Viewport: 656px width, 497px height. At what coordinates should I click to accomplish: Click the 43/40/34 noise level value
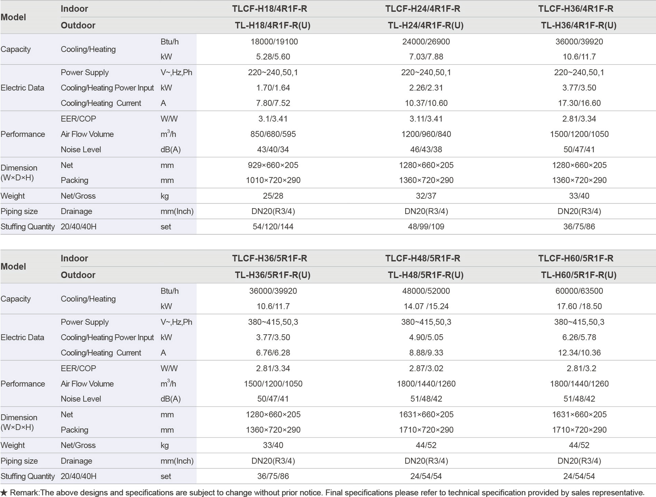pyautogui.click(x=273, y=150)
